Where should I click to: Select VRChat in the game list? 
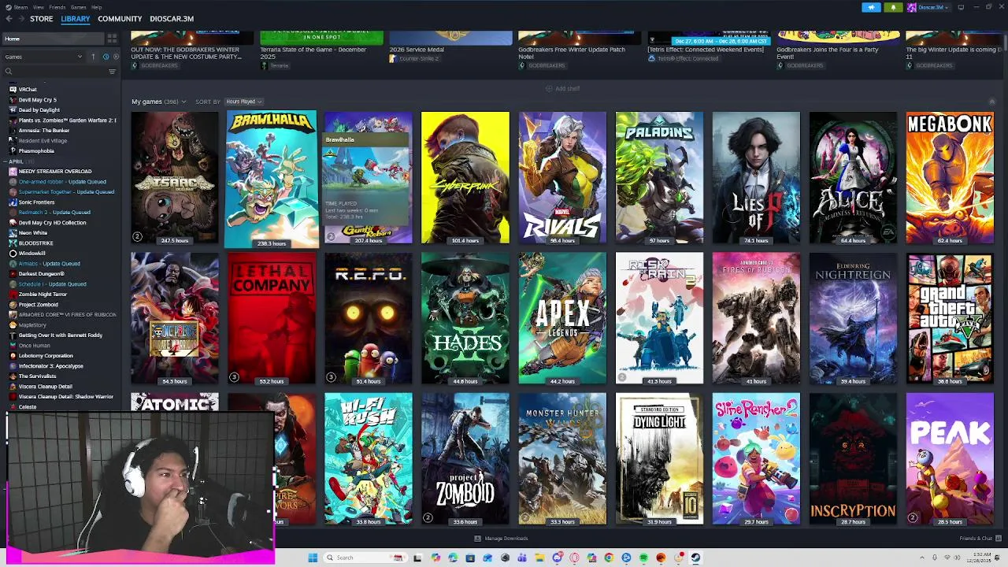28,90
